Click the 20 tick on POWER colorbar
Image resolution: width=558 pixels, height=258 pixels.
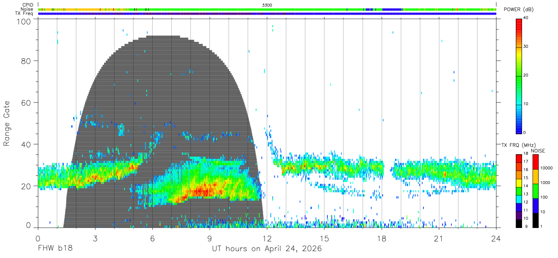pos(526,76)
